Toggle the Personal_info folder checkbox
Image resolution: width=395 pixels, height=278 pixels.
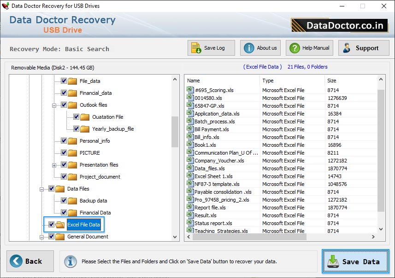(64, 141)
